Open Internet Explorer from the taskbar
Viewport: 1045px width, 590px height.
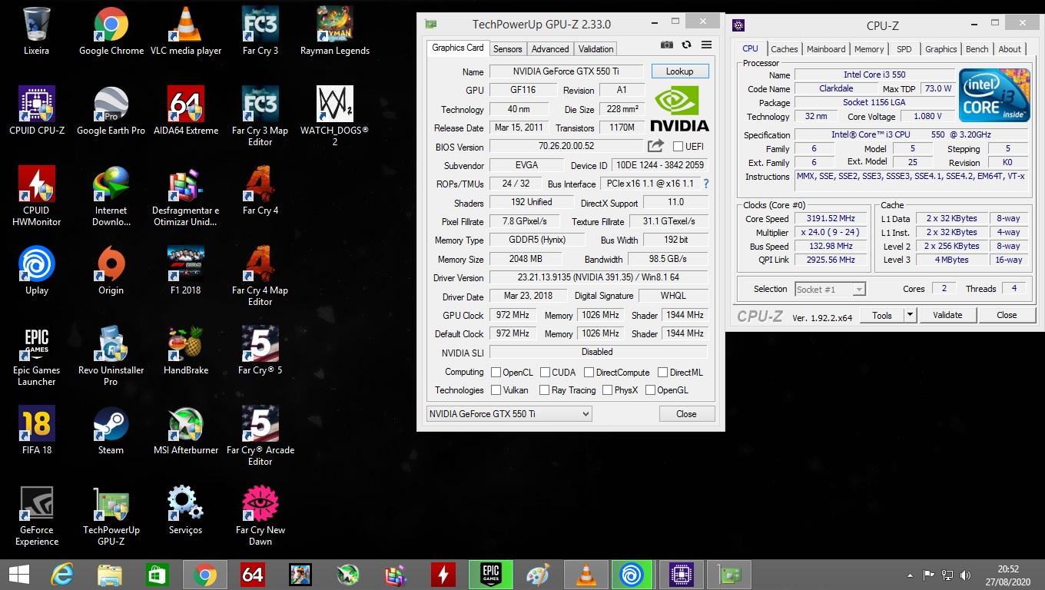62,575
